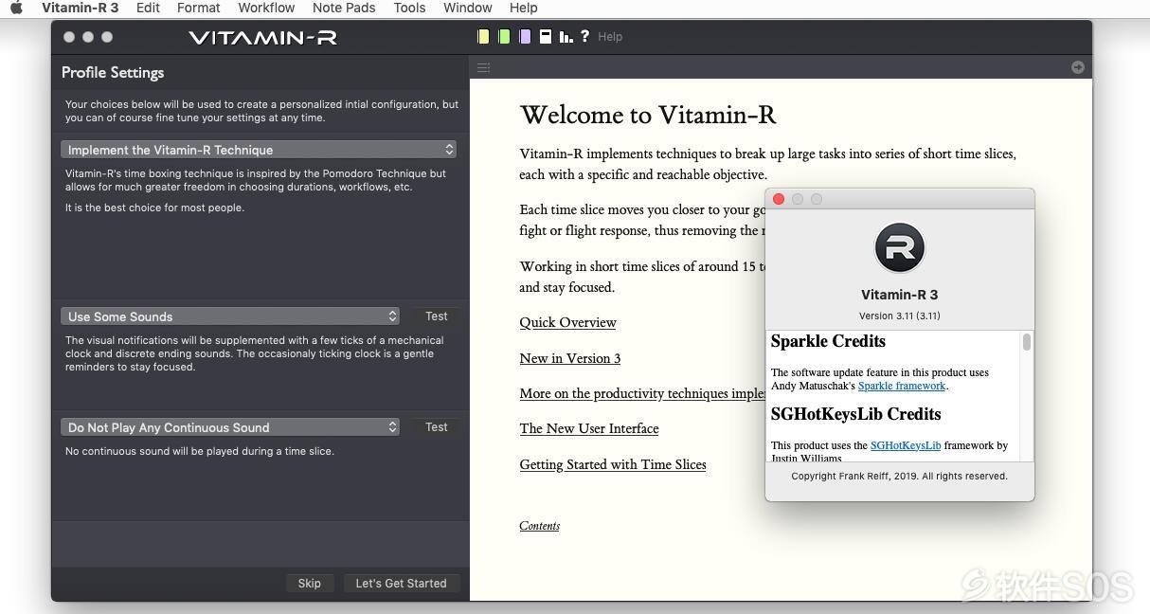The height and width of the screenshot is (614, 1150).
Task: Open the Contents link
Action: [540, 526]
